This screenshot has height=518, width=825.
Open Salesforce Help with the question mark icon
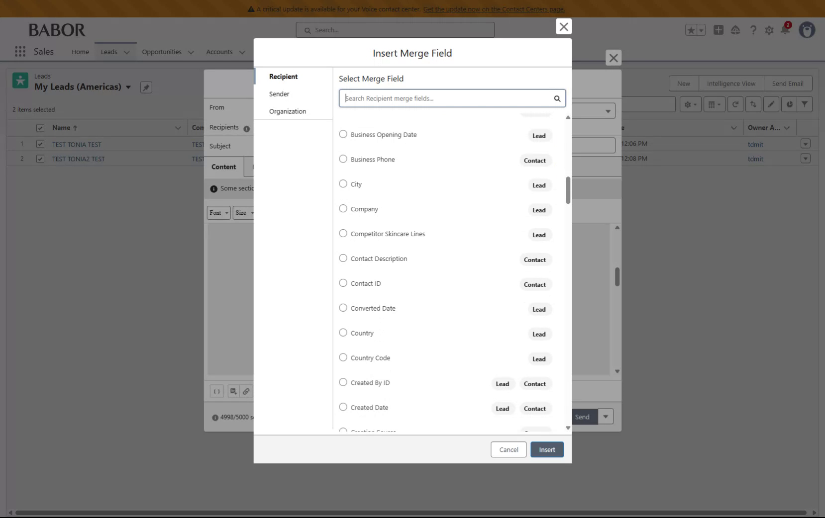(753, 30)
